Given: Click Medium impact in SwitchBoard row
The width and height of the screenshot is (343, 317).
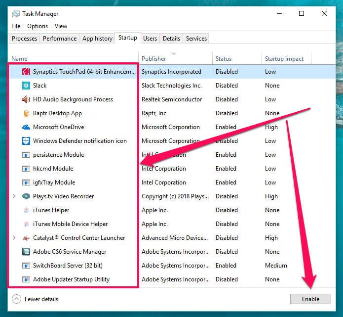Looking at the screenshot, I should coord(276,266).
